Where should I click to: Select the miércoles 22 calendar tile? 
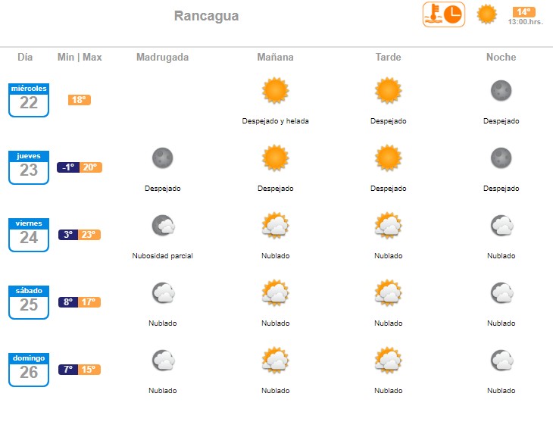(29, 100)
